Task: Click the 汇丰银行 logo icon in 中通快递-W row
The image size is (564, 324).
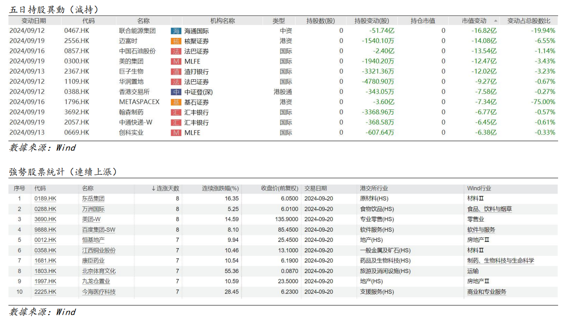Action: [x=176, y=122]
